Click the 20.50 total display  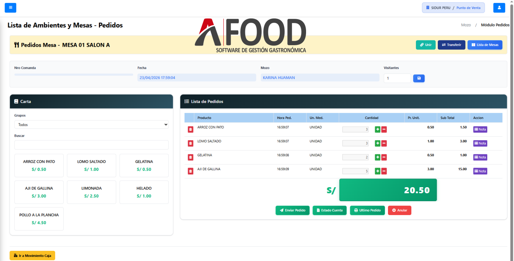(388, 190)
